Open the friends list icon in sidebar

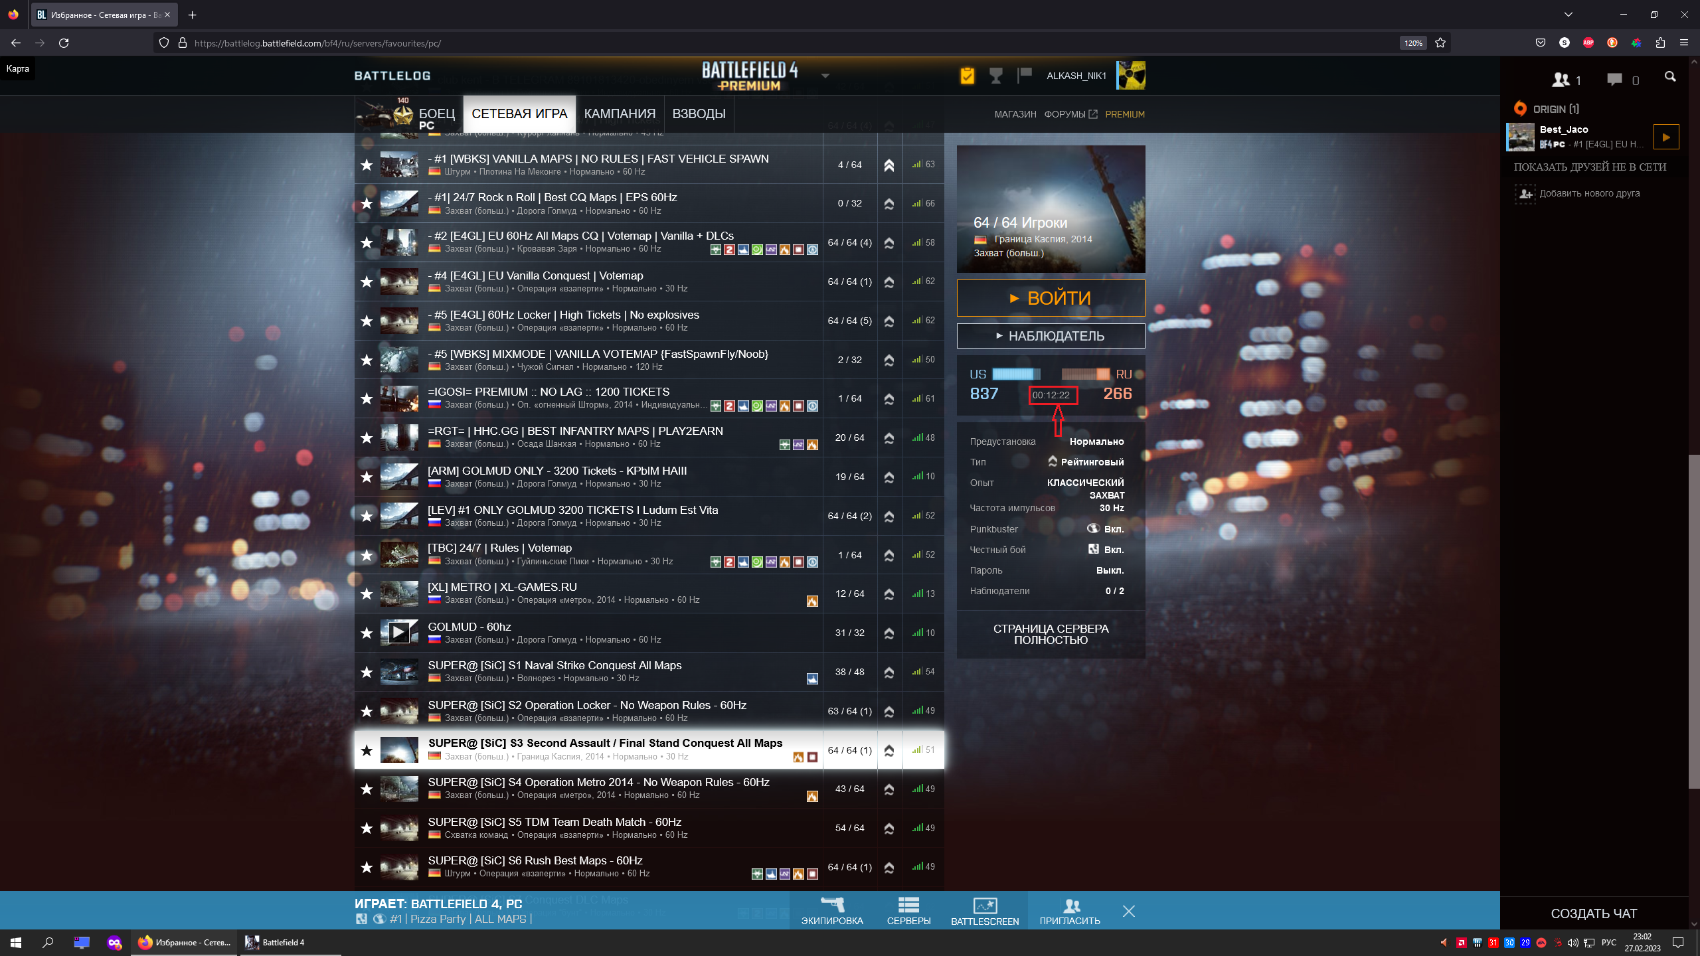[1561, 80]
